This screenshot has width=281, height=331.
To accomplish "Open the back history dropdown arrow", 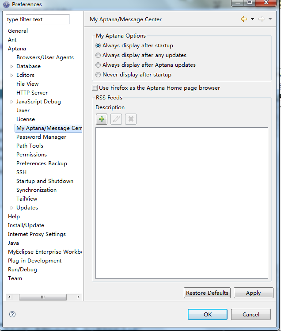I will [x=252, y=19].
